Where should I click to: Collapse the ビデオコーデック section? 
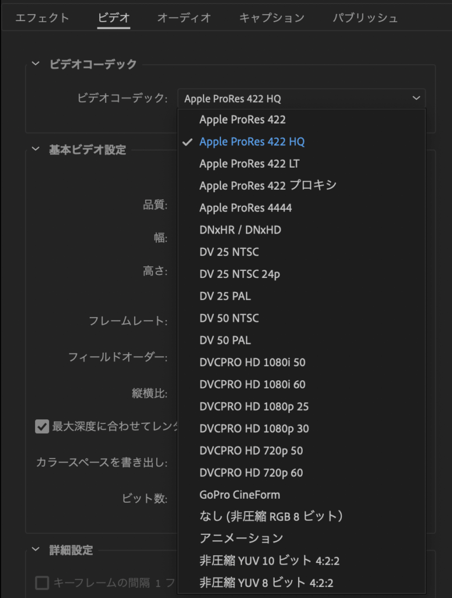point(36,64)
